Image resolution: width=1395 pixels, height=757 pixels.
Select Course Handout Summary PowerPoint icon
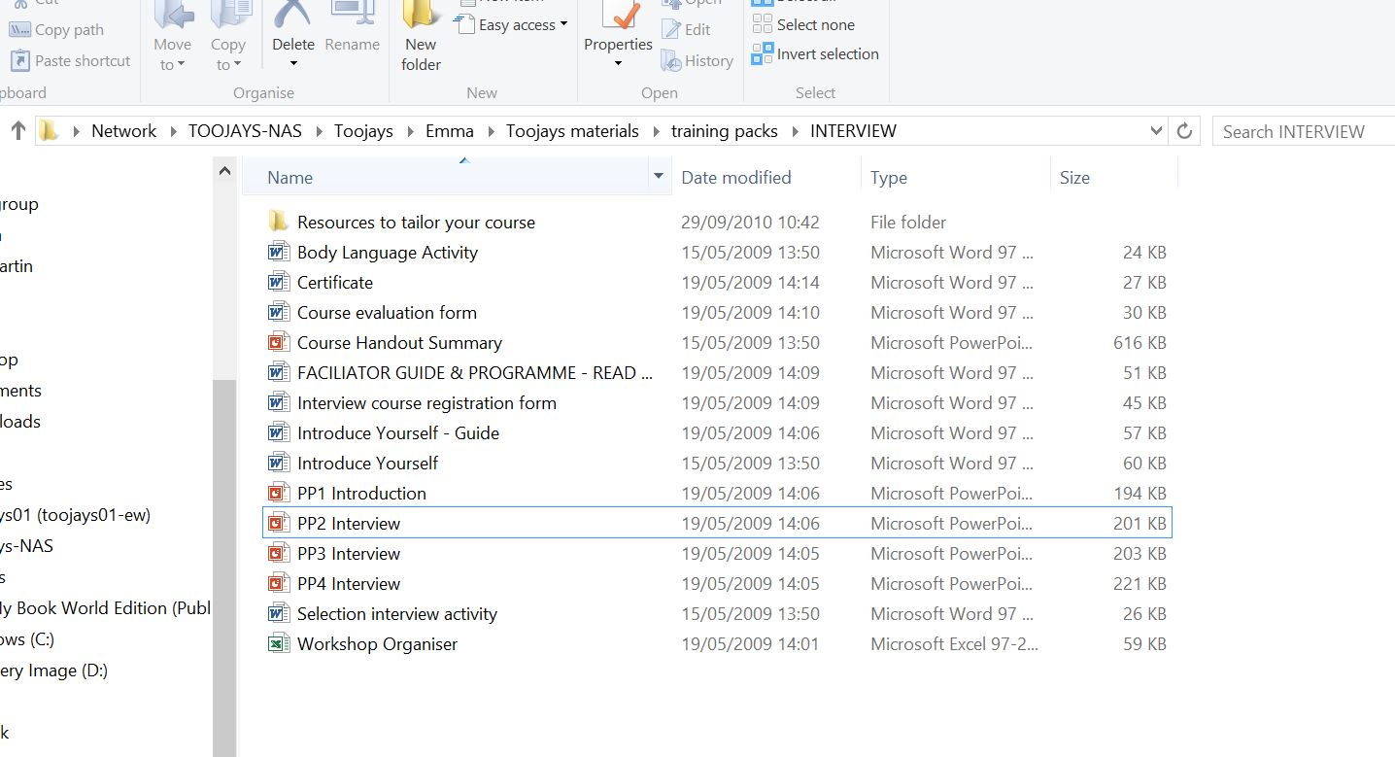(x=278, y=342)
